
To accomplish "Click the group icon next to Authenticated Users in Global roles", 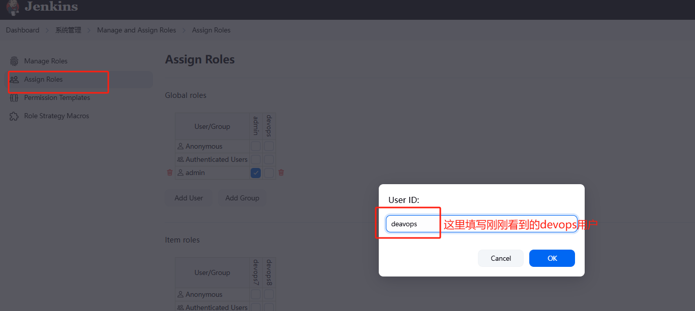I will [180, 159].
